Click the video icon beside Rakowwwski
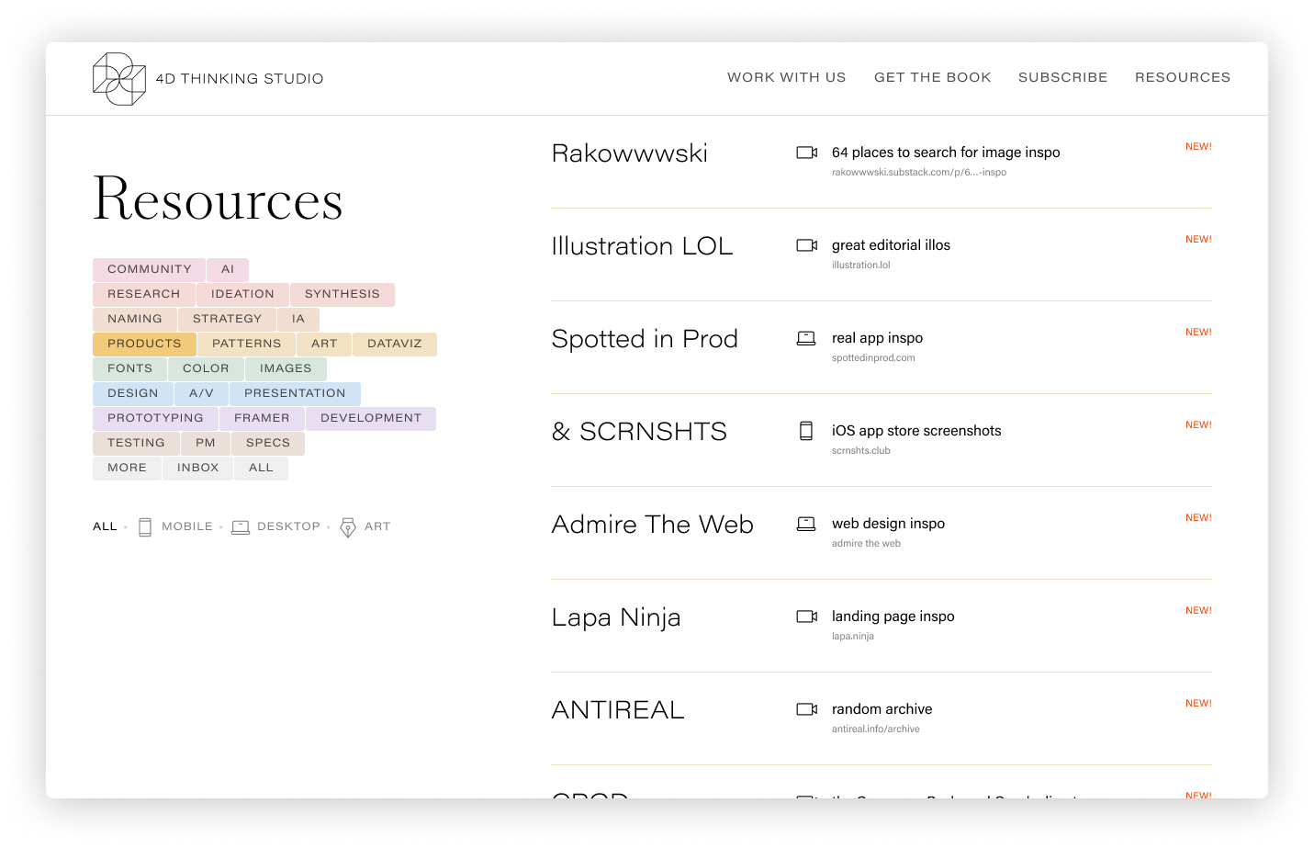The image size is (1314, 848). [x=806, y=153]
